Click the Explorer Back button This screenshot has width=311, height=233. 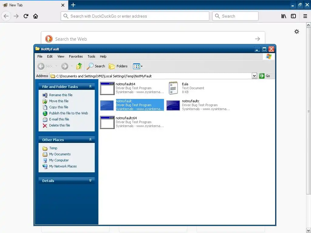click(x=45, y=66)
